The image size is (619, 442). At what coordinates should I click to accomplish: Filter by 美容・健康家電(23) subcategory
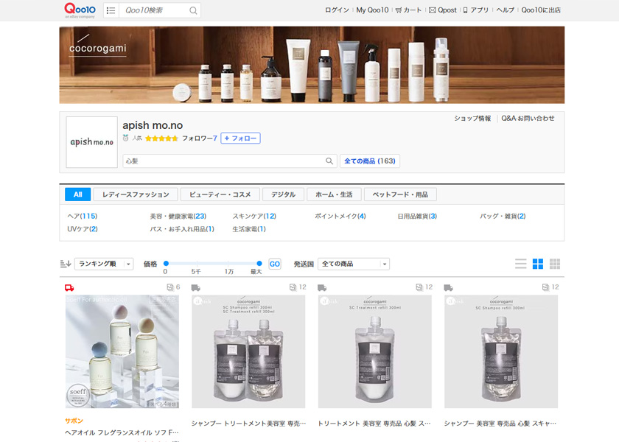tap(178, 217)
